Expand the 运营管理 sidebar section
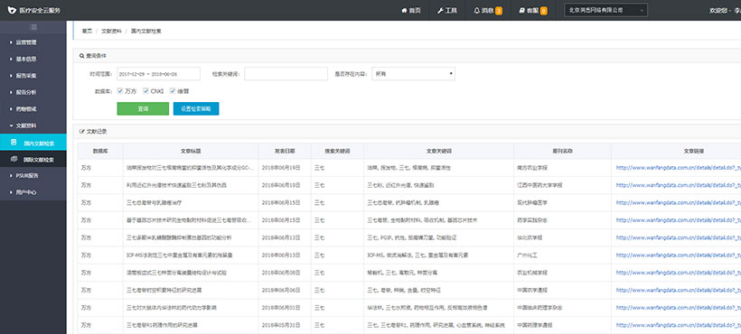This screenshot has height=334, width=741. click(x=33, y=42)
